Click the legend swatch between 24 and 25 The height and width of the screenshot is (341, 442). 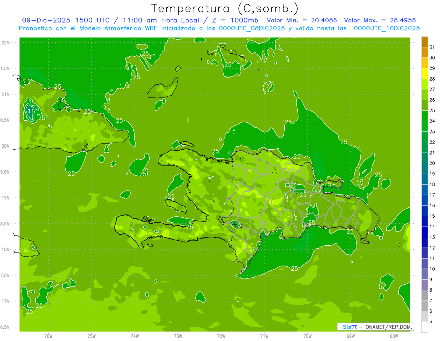pos(425,116)
